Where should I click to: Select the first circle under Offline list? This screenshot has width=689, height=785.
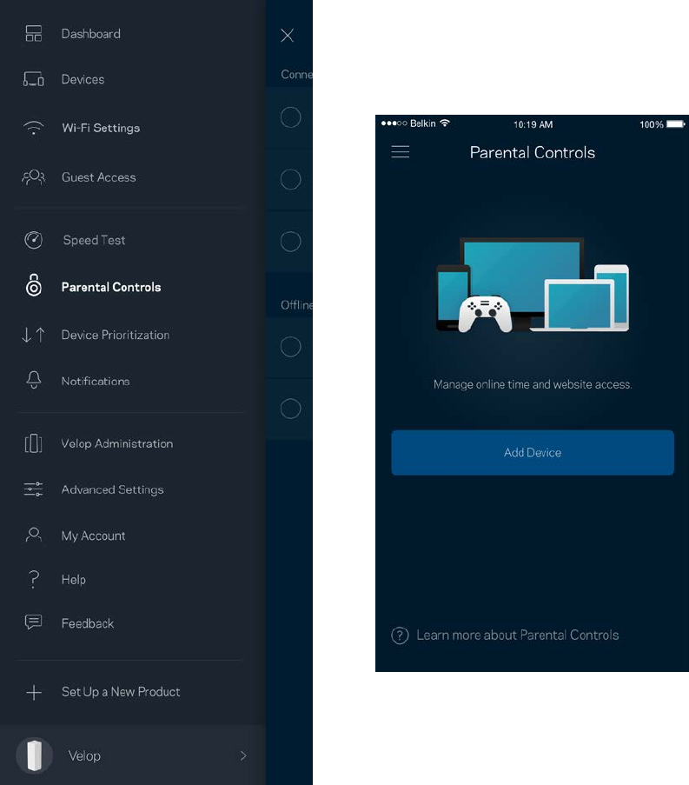click(x=291, y=347)
